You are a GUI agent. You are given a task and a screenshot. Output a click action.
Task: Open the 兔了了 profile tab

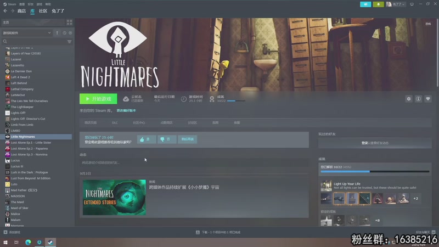58,11
